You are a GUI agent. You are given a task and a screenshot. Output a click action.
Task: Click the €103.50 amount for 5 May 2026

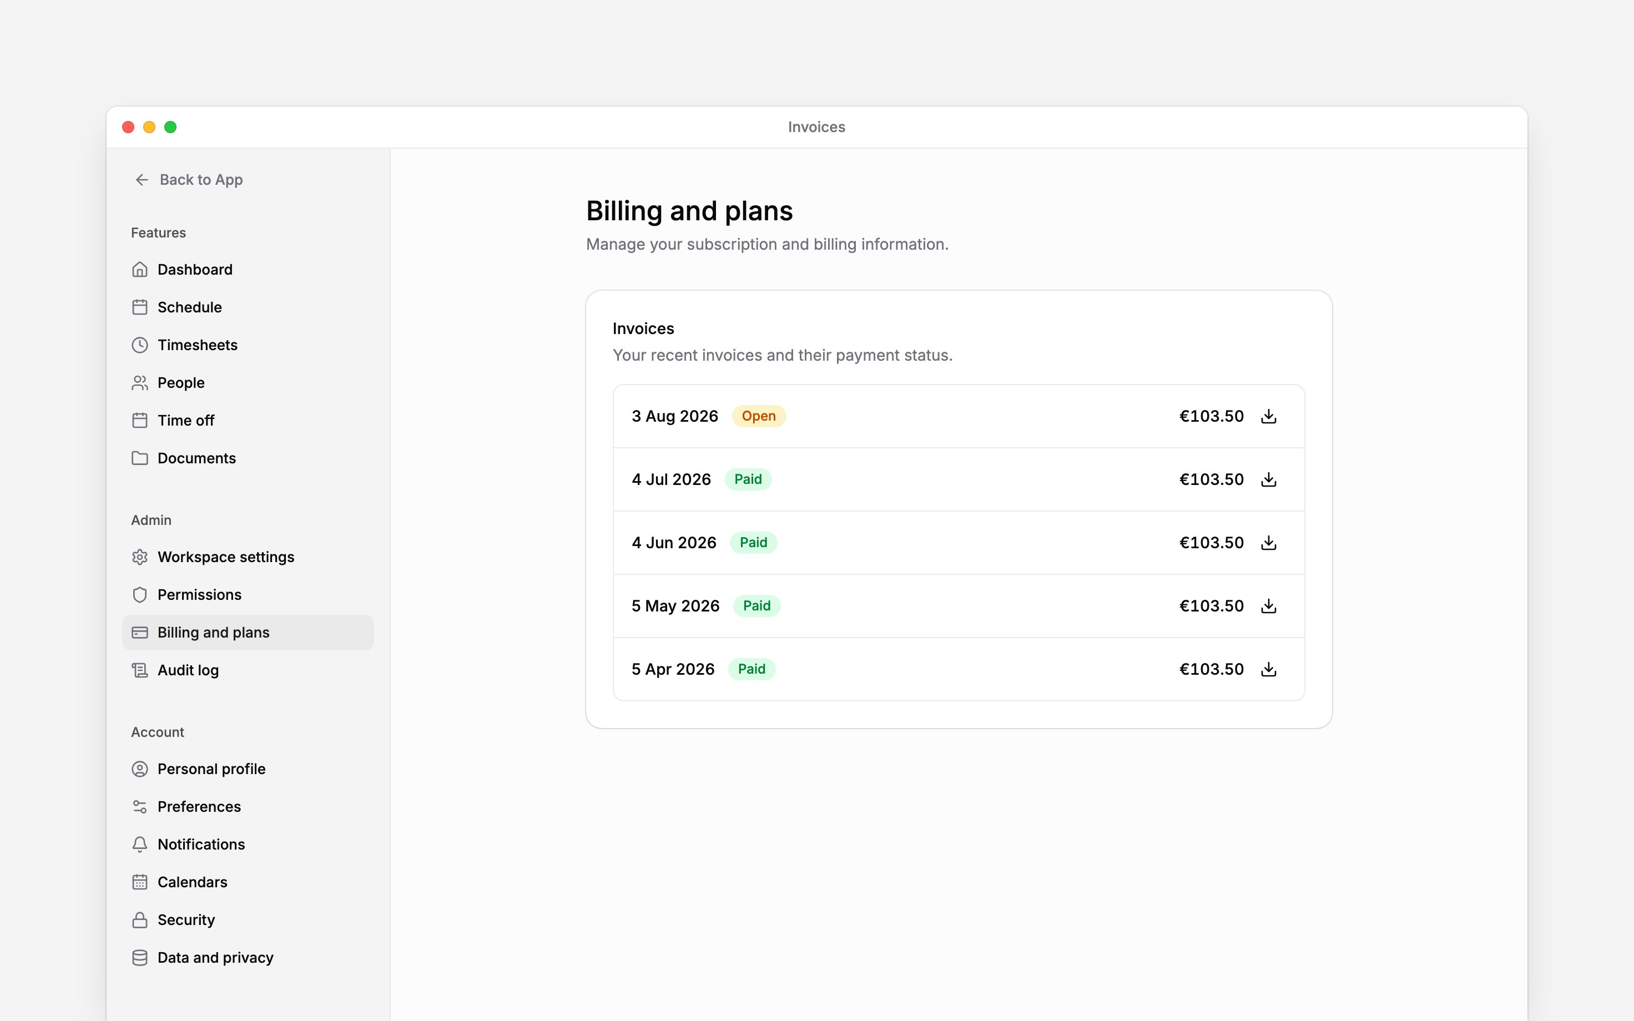click(x=1211, y=606)
